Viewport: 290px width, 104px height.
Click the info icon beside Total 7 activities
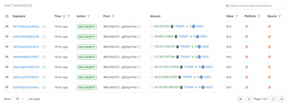point(31,6)
